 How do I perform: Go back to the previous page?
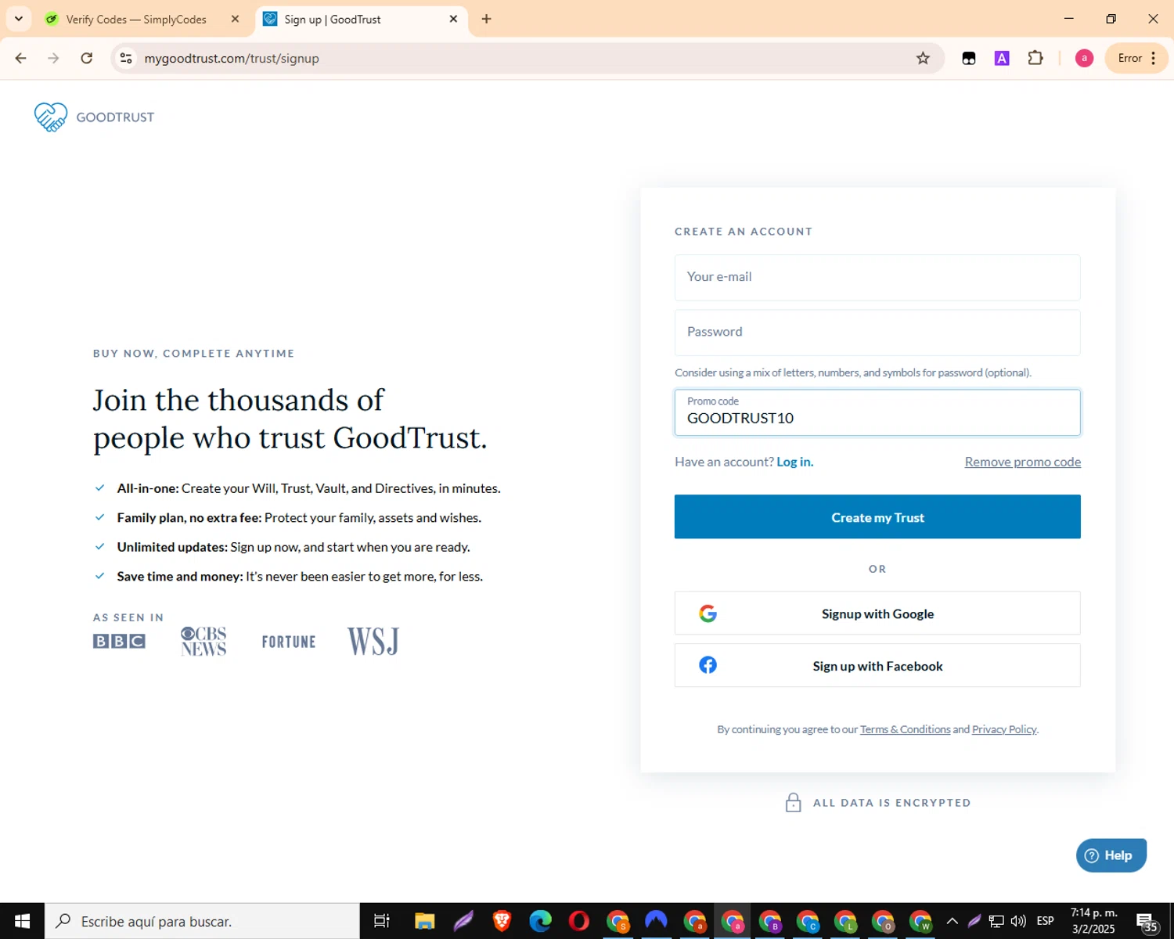point(21,58)
